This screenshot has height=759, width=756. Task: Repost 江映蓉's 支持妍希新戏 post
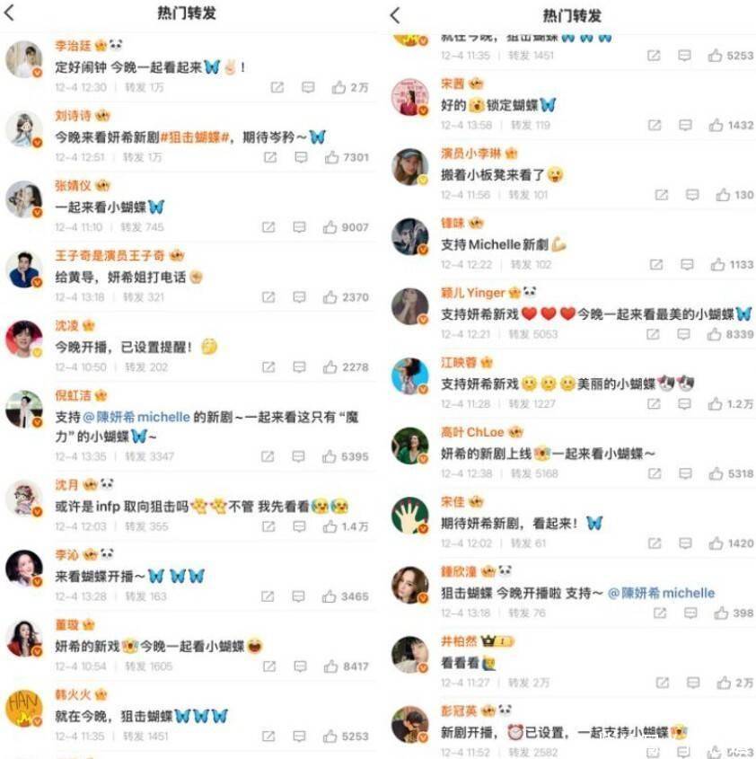click(x=654, y=403)
